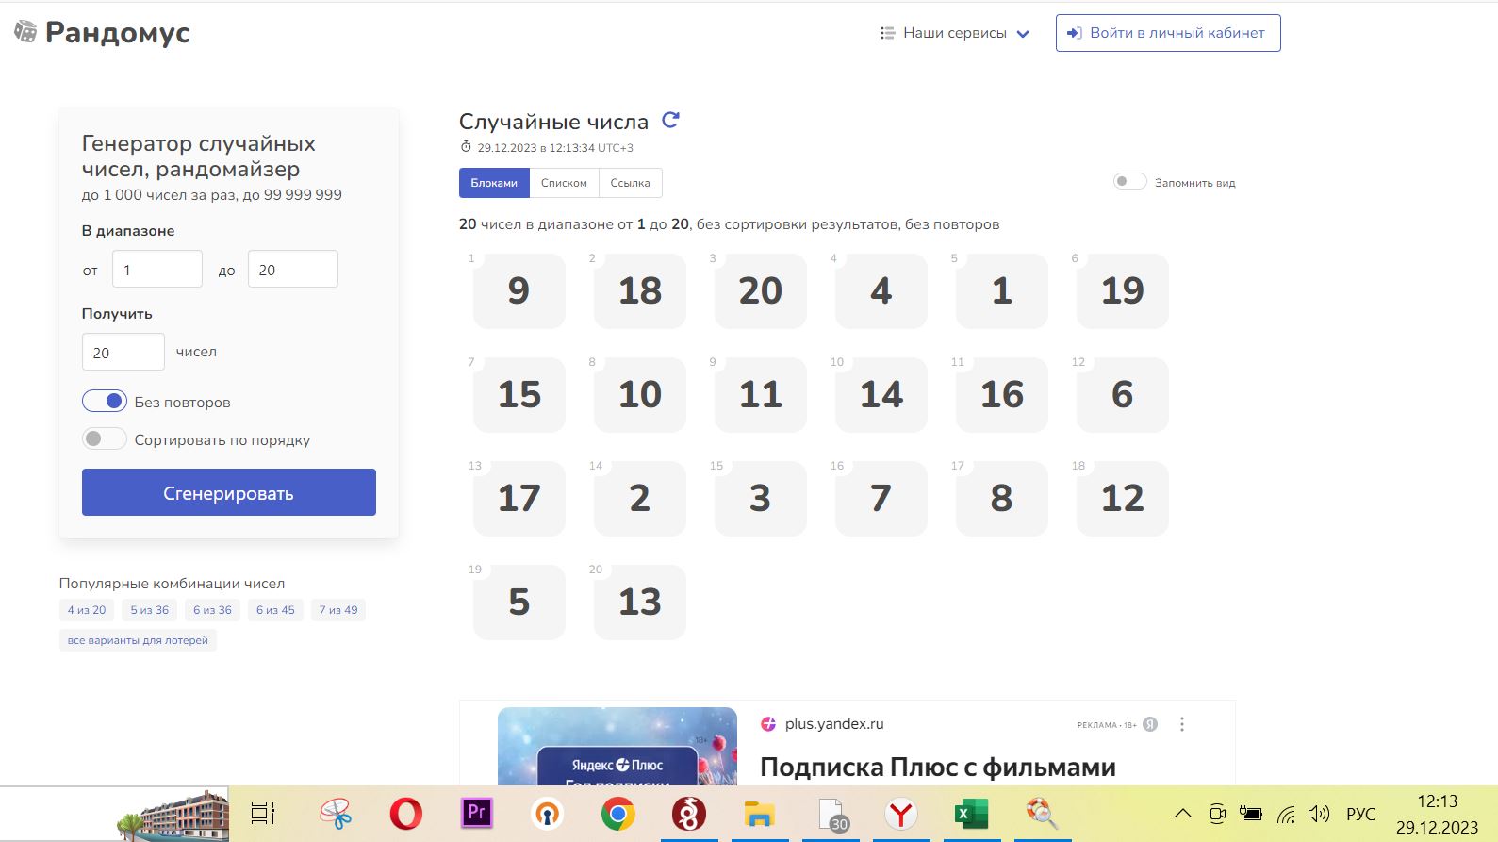Image resolution: width=1498 pixels, height=842 pixels.
Task: Click the plus.yandex.ru round favicon
Action: [x=768, y=724]
